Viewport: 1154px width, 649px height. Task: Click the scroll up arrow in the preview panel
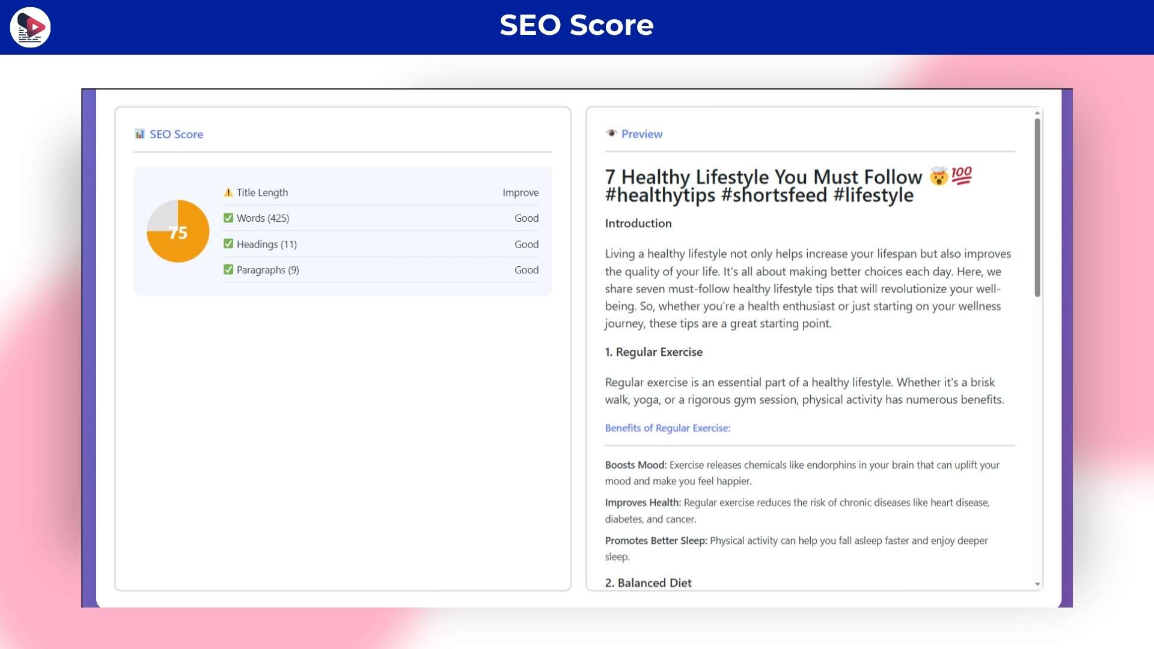click(1037, 113)
